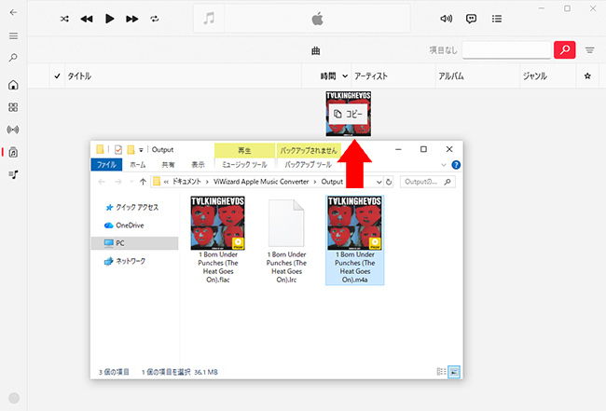The image size is (606, 411).
Task: Play the current song
Action: 109,19
